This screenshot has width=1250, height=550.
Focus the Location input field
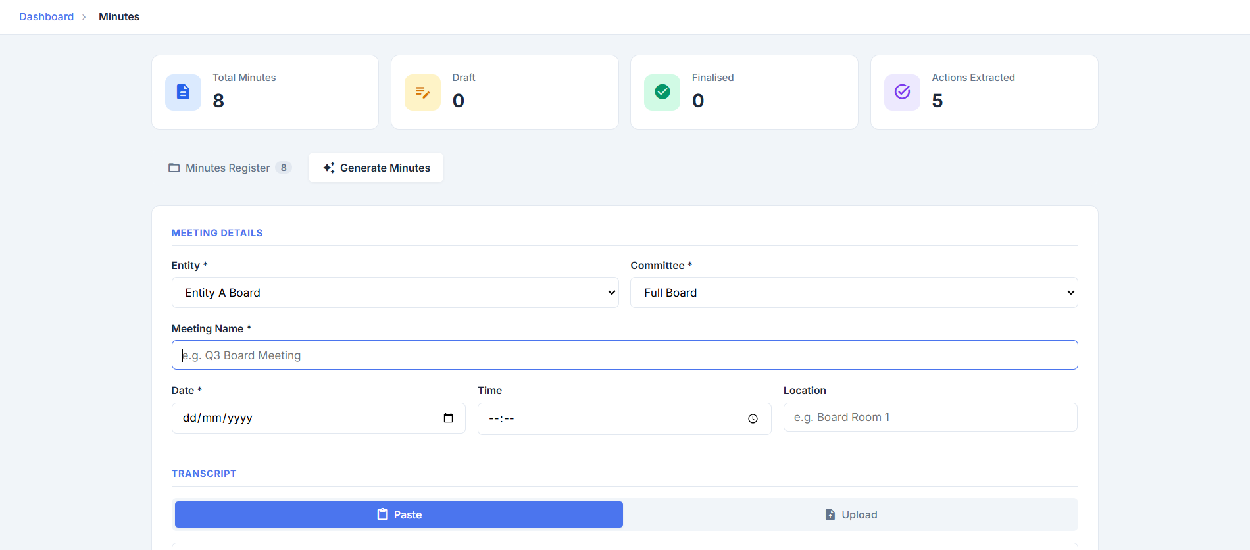point(930,417)
